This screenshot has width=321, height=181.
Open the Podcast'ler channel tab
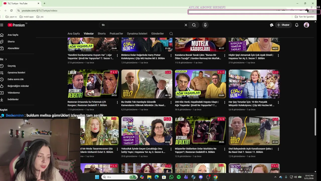point(116,34)
